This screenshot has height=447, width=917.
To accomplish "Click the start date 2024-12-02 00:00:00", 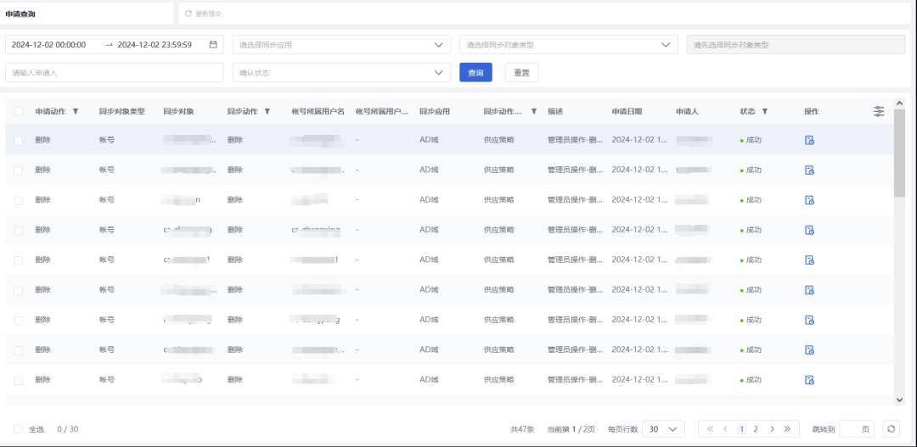I will pyautogui.click(x=49, y=44).
